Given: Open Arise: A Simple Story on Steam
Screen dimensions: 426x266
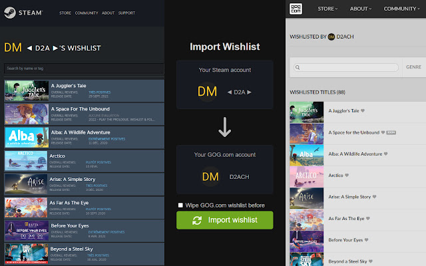Looking at the screenshot, I should [73, 180].
